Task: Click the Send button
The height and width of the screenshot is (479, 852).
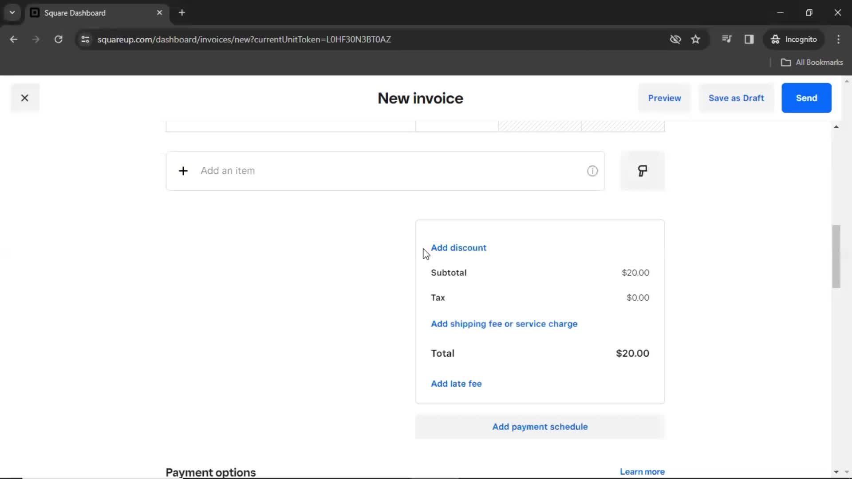Action: pyautogui.click(x=806, y=98)
